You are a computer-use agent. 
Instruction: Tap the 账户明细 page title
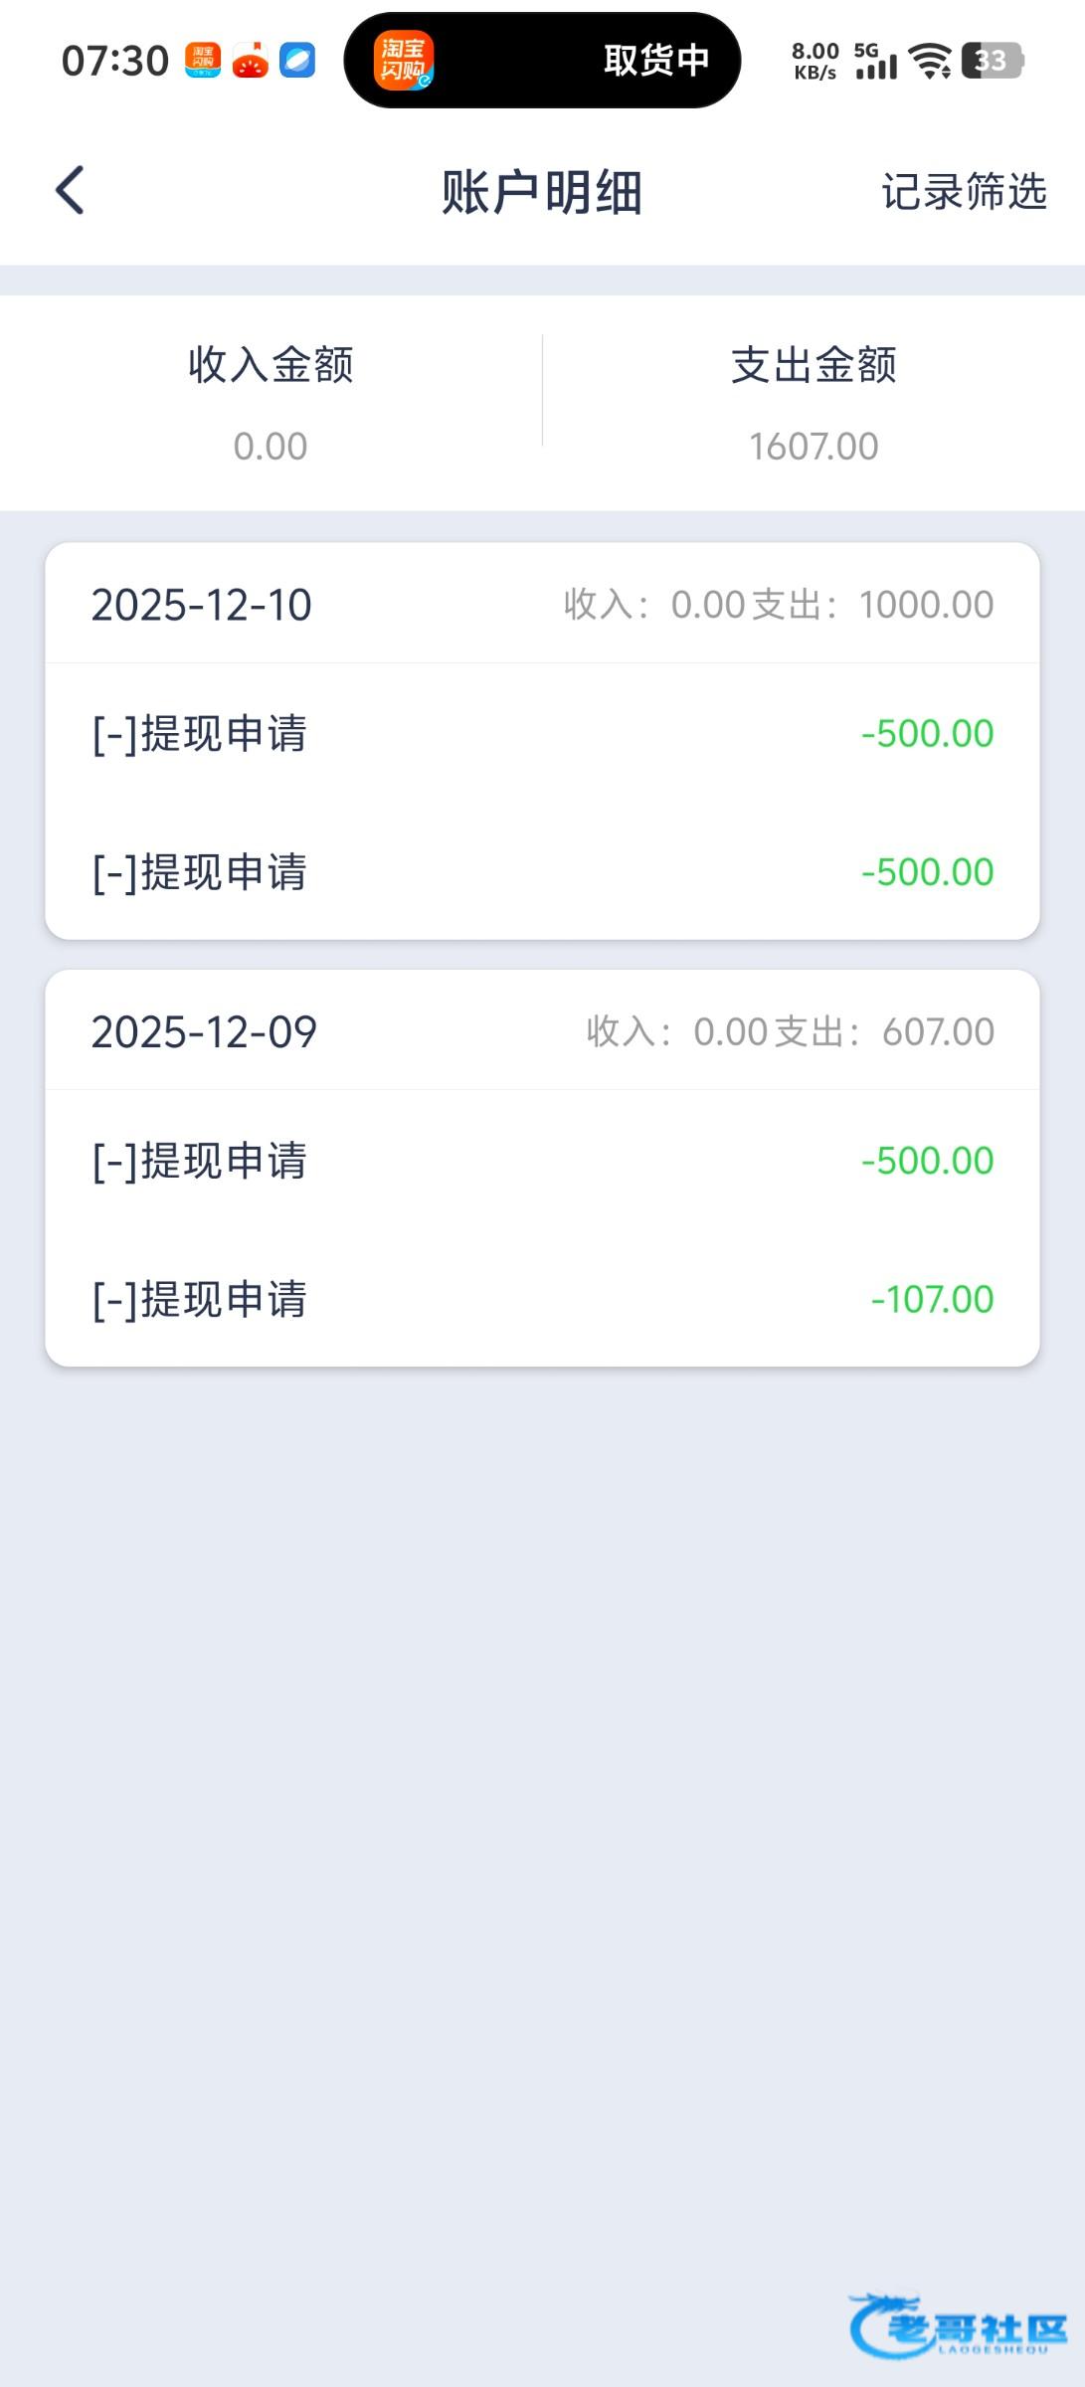[542, 192]
